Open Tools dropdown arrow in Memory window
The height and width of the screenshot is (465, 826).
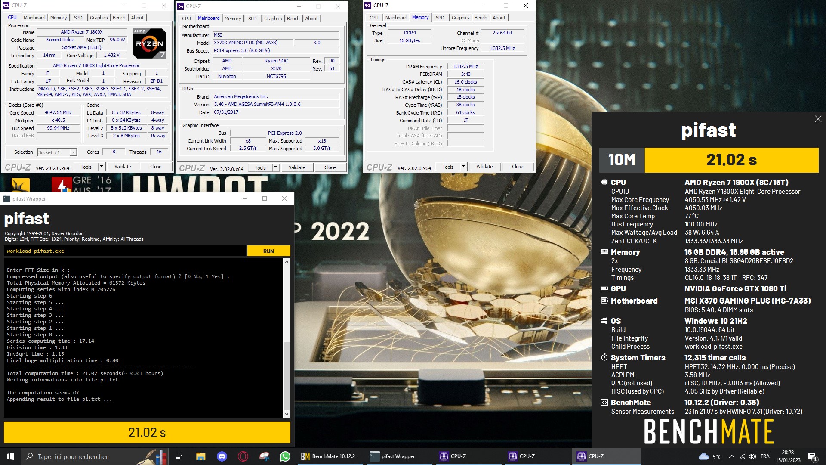coord(464,167)
